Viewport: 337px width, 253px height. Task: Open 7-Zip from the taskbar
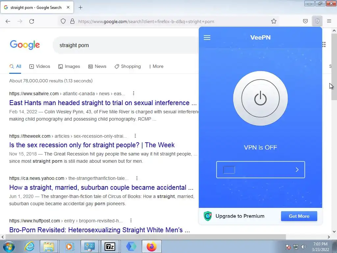110,246
